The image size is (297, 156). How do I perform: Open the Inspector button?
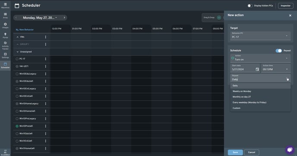[285, 6]
